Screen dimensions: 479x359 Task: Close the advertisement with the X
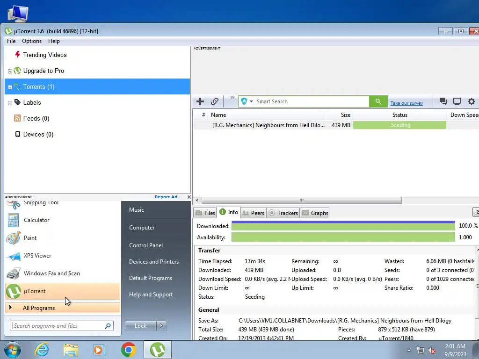(x=189, y=197)
